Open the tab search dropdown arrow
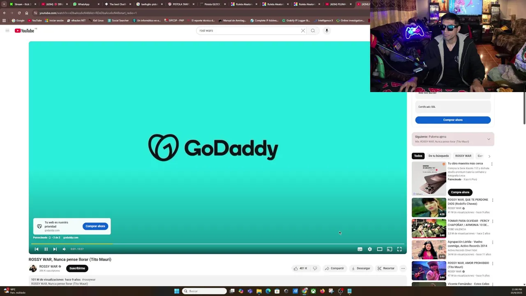The width and height of the screenshot is (526, 296). click(4, 4)
